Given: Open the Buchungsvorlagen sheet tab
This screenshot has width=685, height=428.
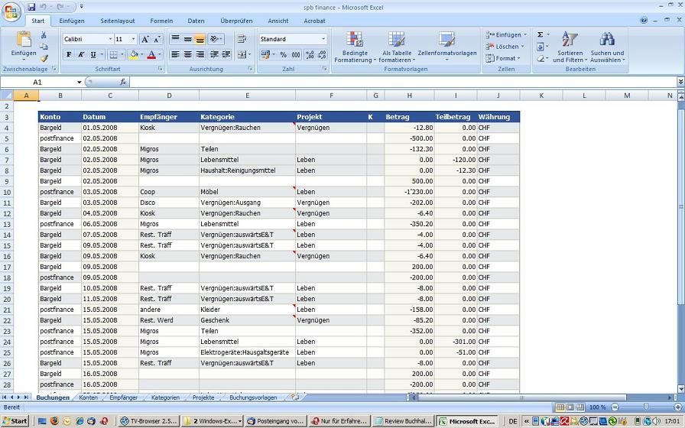Looking at the screenshot, I should [253, 397].
